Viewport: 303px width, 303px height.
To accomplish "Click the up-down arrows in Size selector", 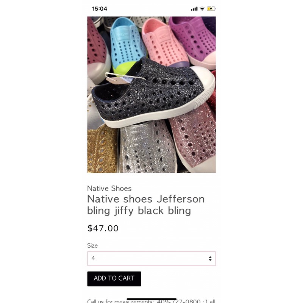I will pos(210,258).
